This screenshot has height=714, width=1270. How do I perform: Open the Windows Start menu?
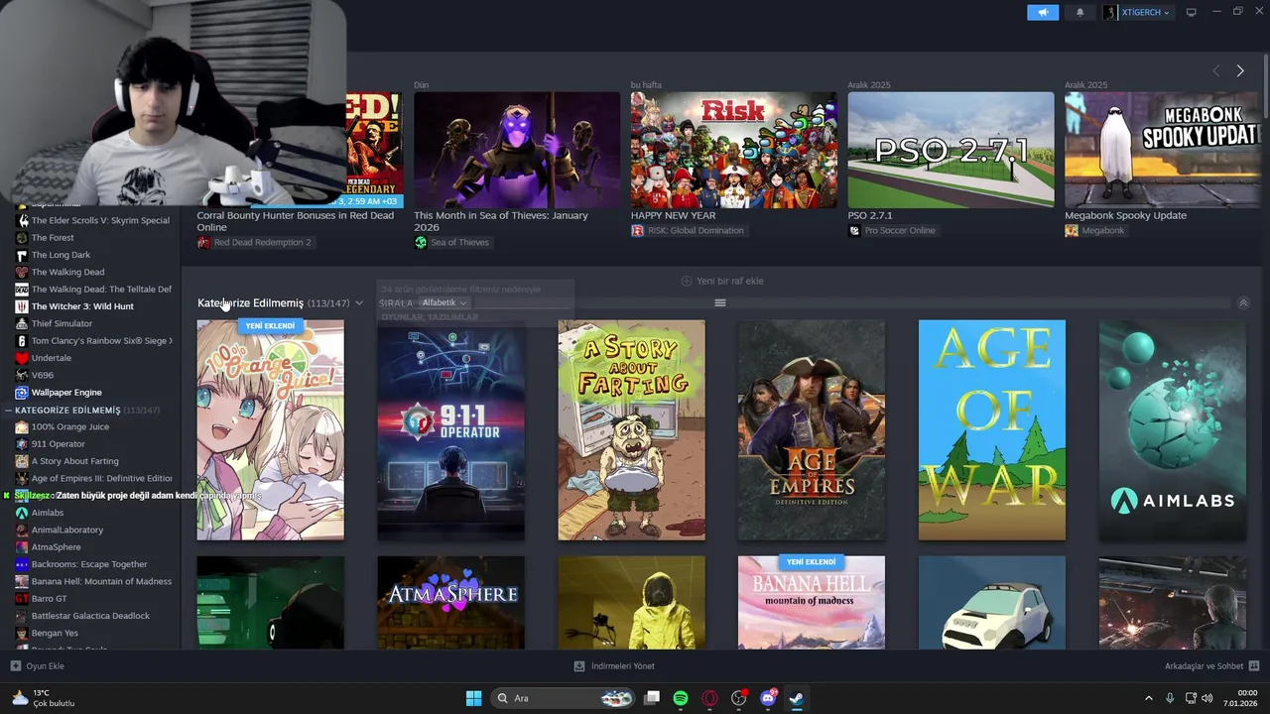coord(473,698)
